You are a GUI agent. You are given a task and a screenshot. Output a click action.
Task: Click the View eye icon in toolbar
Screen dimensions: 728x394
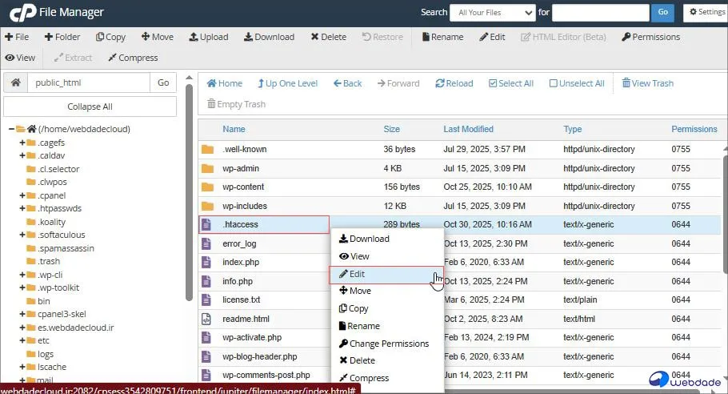click(x=10, y=58)
